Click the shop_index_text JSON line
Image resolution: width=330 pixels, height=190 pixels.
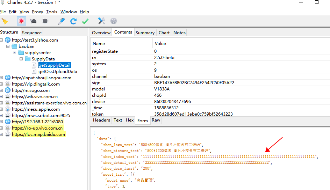(210, 156)
